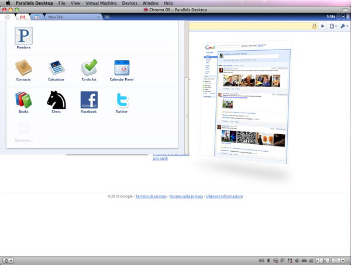Open the Norme sulla privacy link
Screen dimensions: 351x265
point(186,196)
